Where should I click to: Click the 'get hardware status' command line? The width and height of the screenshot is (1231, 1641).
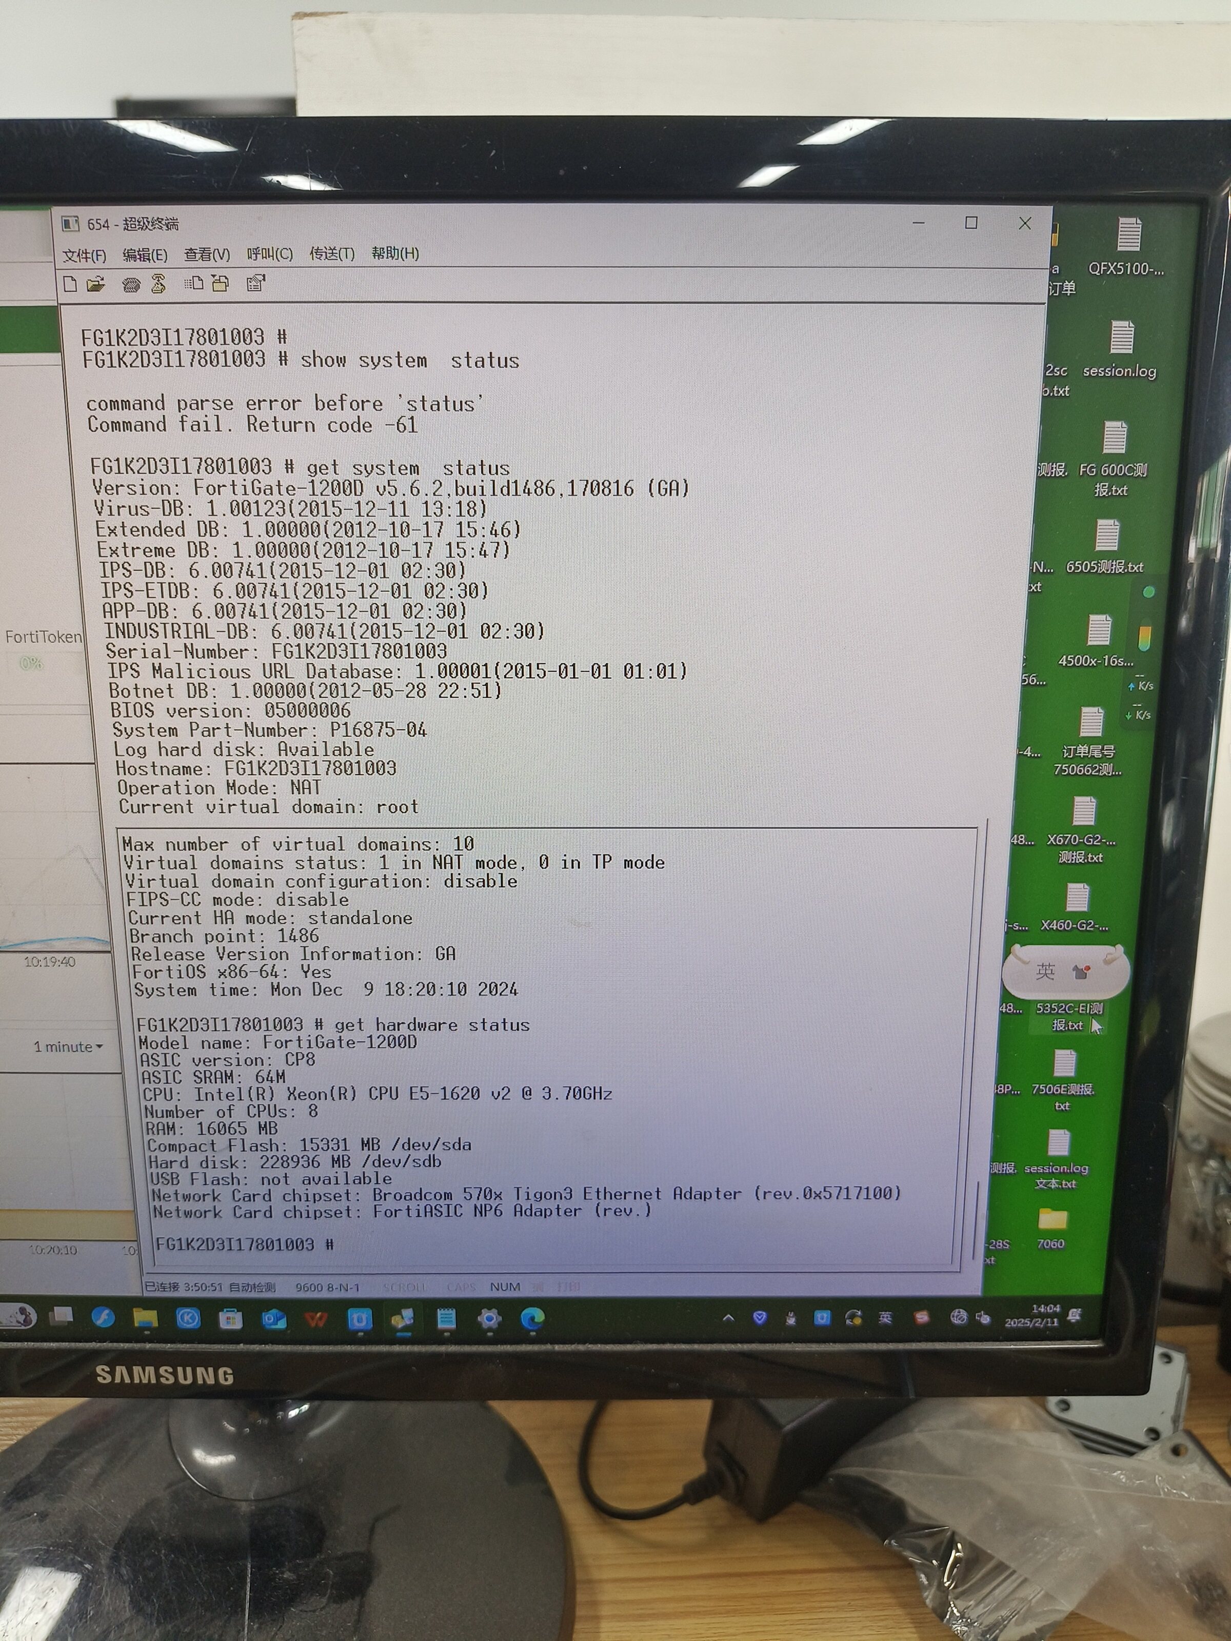[x=333, y=1024]
